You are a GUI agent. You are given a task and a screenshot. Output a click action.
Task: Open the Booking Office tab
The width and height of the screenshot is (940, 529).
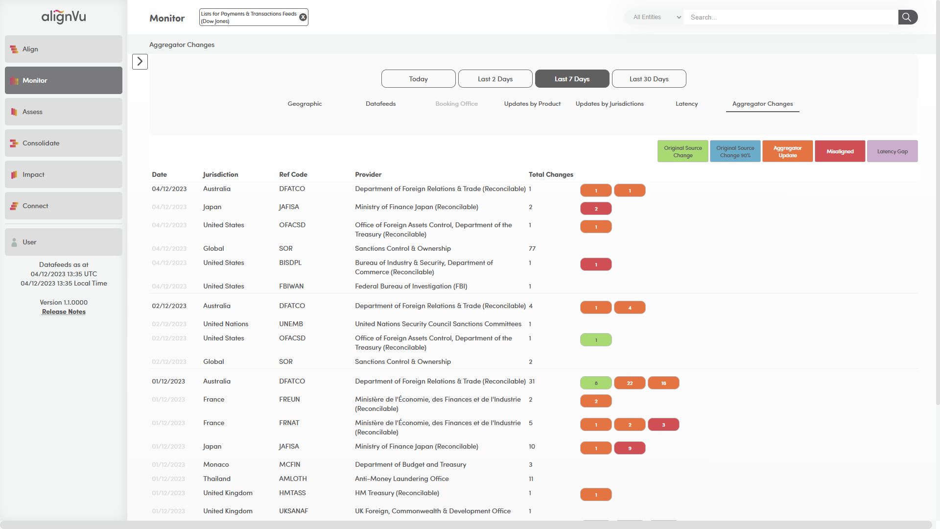(456, 104)
